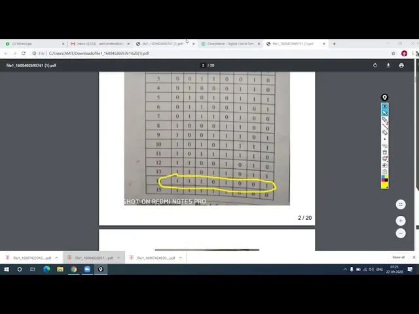The width and height of the screenshot is (419, 314).
Task: Open the Windows Start menu
Action: point(7,270)
